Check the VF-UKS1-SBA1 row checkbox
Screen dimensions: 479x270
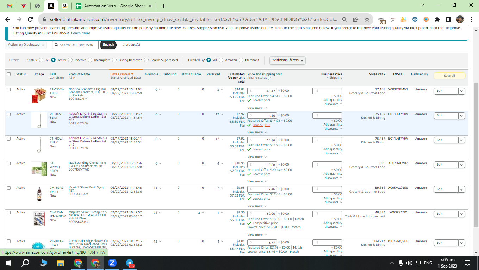tap(9, 114)
